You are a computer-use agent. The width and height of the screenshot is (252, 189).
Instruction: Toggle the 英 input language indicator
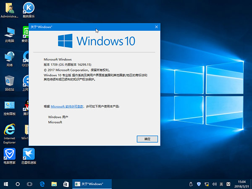click(221, 184)
